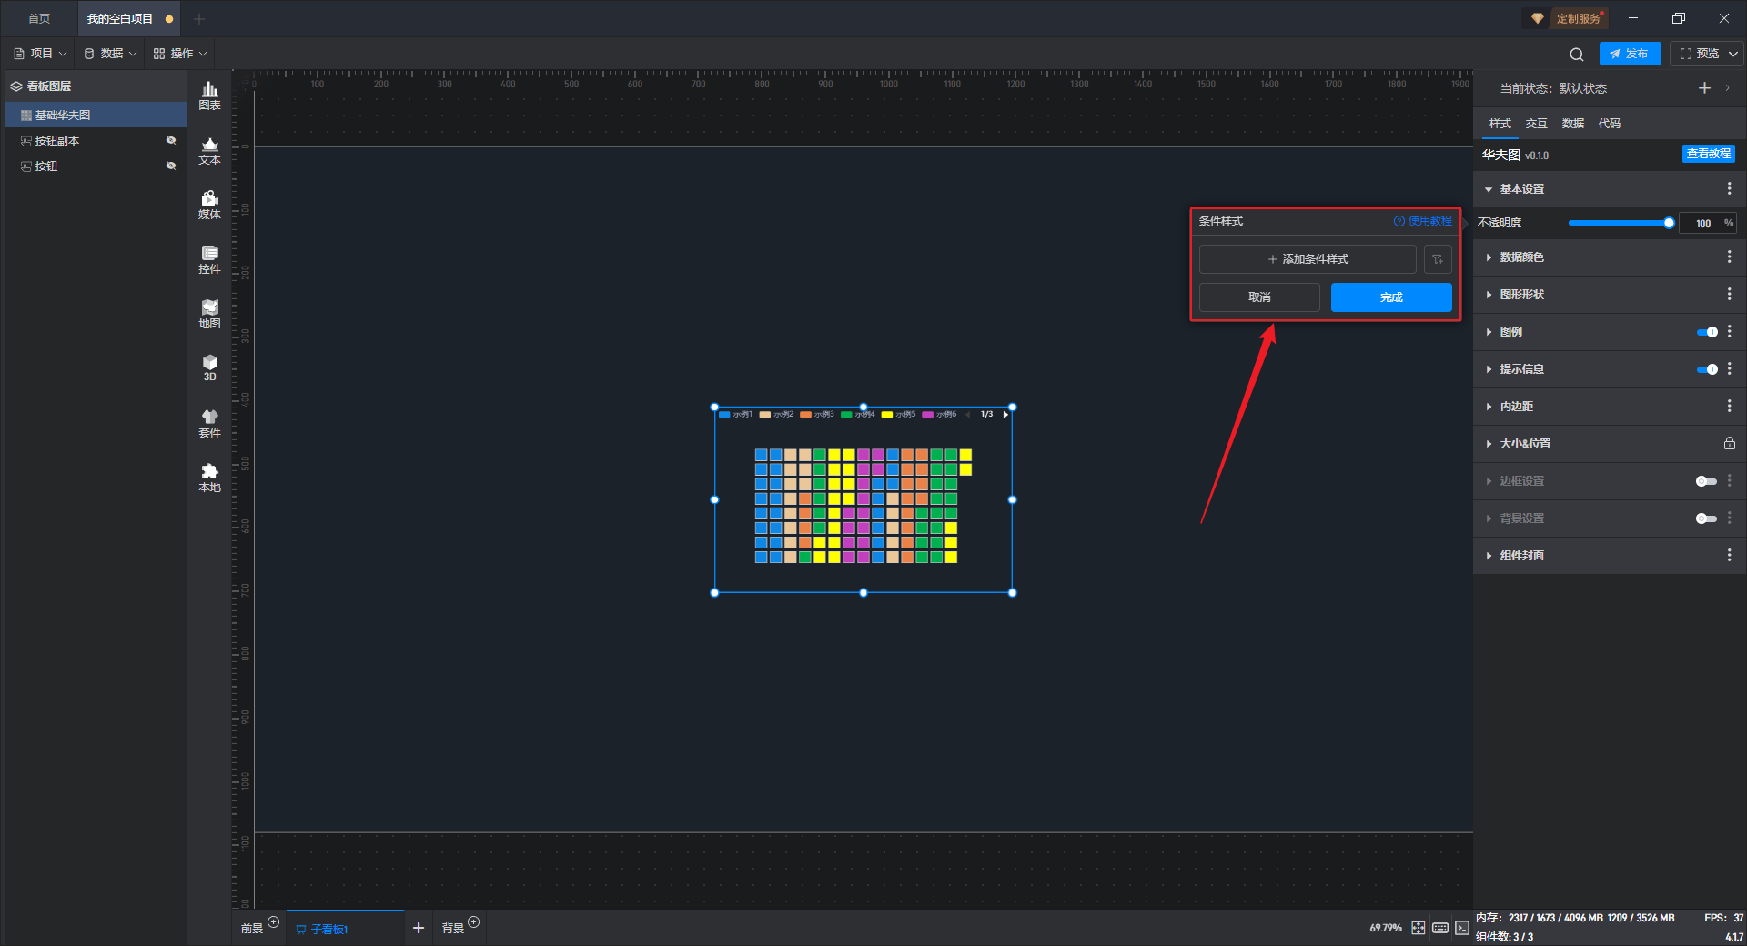
Task: Expand the 大小&位置 section
Action: [x=1489, y=444]
